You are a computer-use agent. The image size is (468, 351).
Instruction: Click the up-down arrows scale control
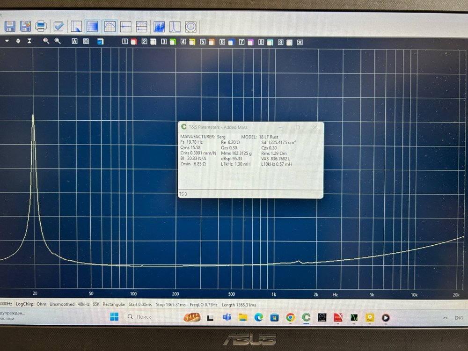(x=18, y=41)
